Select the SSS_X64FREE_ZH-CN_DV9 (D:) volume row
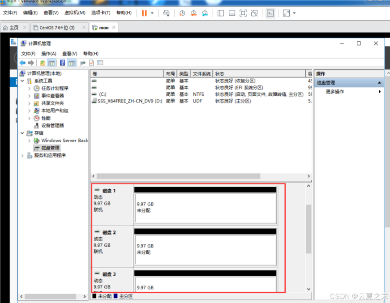Image resolution: width=390 pixels, height=303 pixels. click(201, 101)
